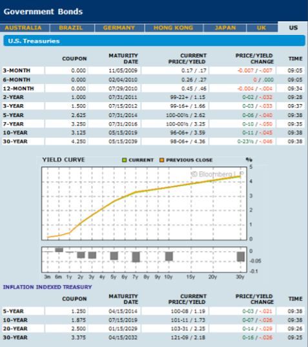Click the maturity date 05/15/2039

pos(123,142)
